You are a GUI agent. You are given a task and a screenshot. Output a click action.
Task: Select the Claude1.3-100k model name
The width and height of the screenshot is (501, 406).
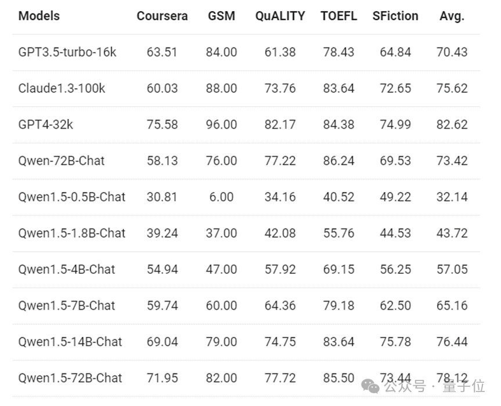click(x=62, y=88)
